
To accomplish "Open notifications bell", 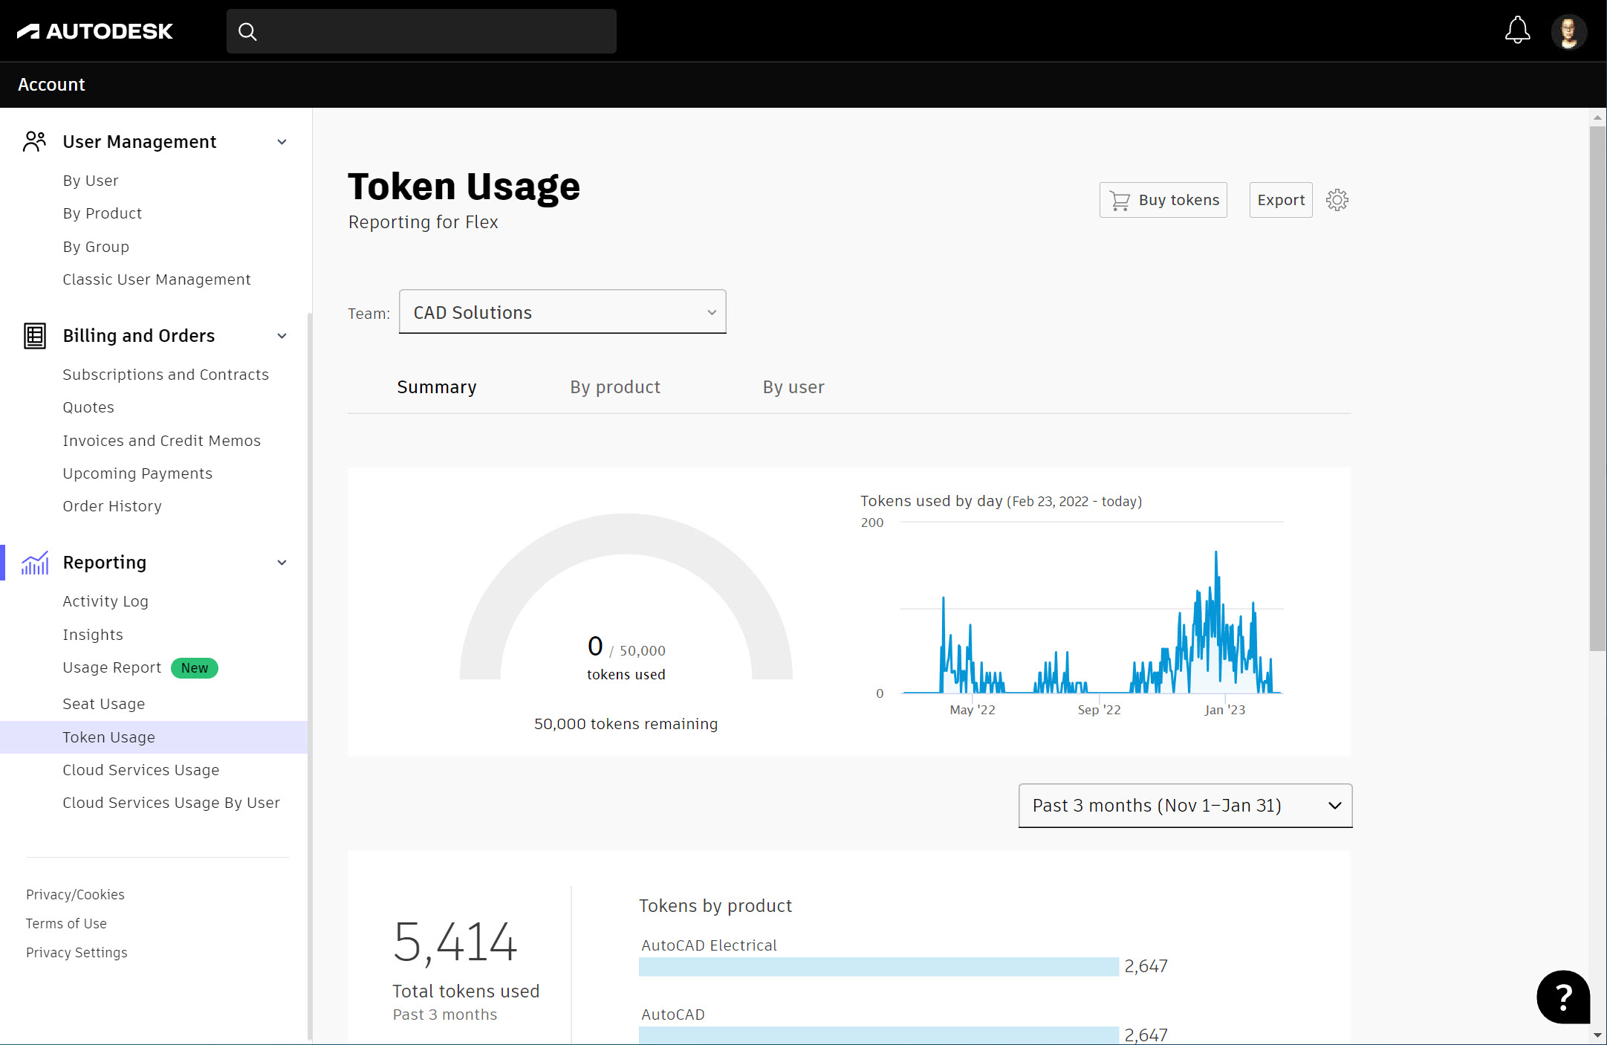I will click(1517, 30).
